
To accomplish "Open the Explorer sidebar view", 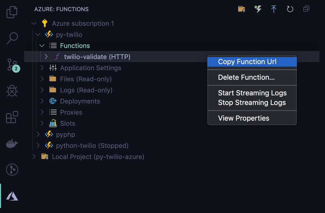I will pos(12,12).
